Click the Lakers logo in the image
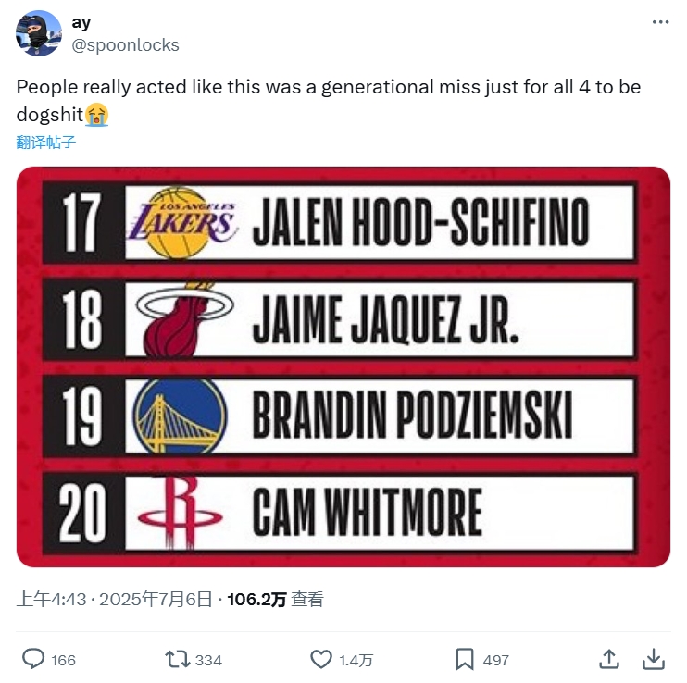The width and height of the screenshot is (687, 683). click(181, 222)
